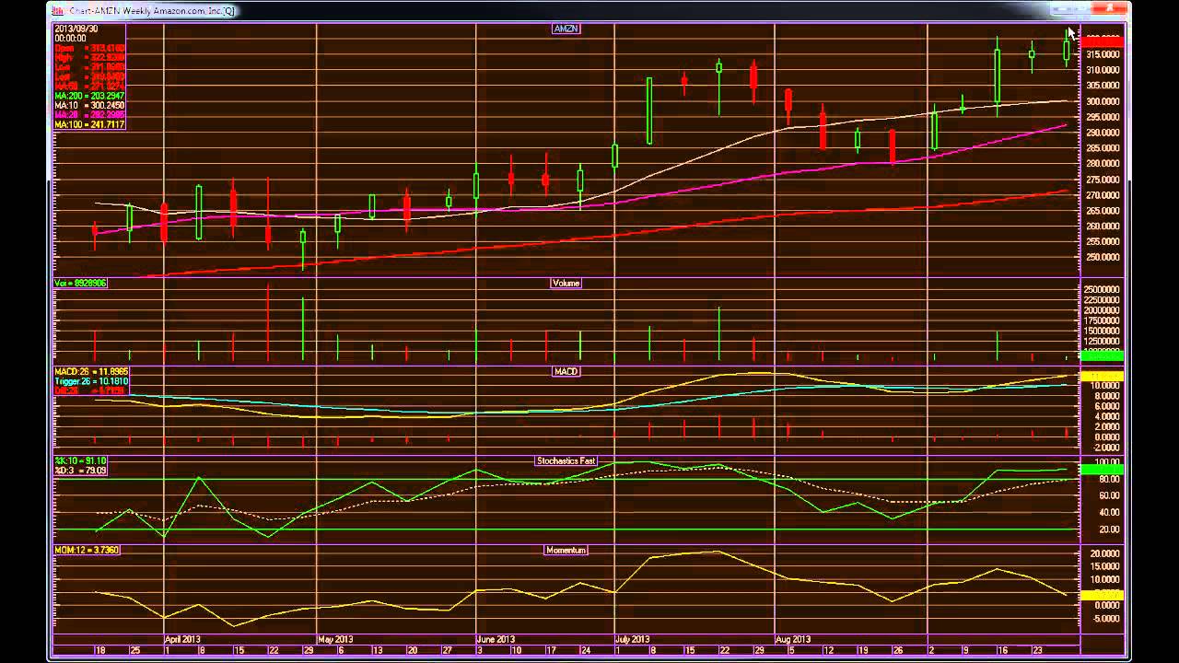The height and width of the screenshot is (663, 1179).
Task: Click the green current volume marker on axis
Action: 1102,355
